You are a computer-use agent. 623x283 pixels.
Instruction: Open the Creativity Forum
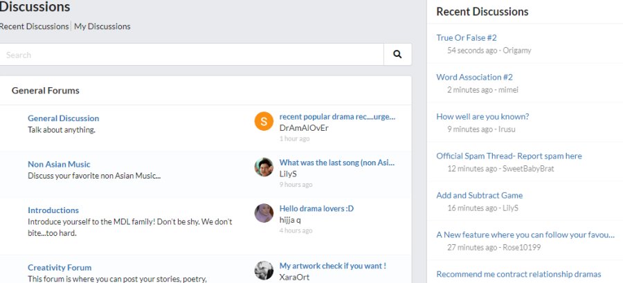pos(60,268)
